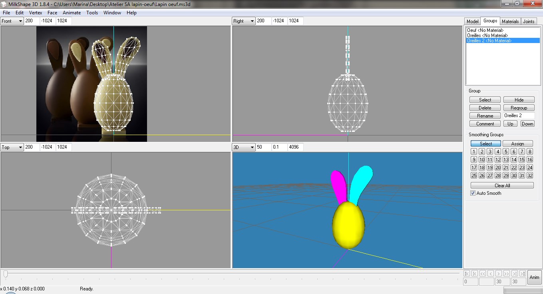
Task: Click the >> play forward button
Action: pyautogui.click(x=507, y=273)
